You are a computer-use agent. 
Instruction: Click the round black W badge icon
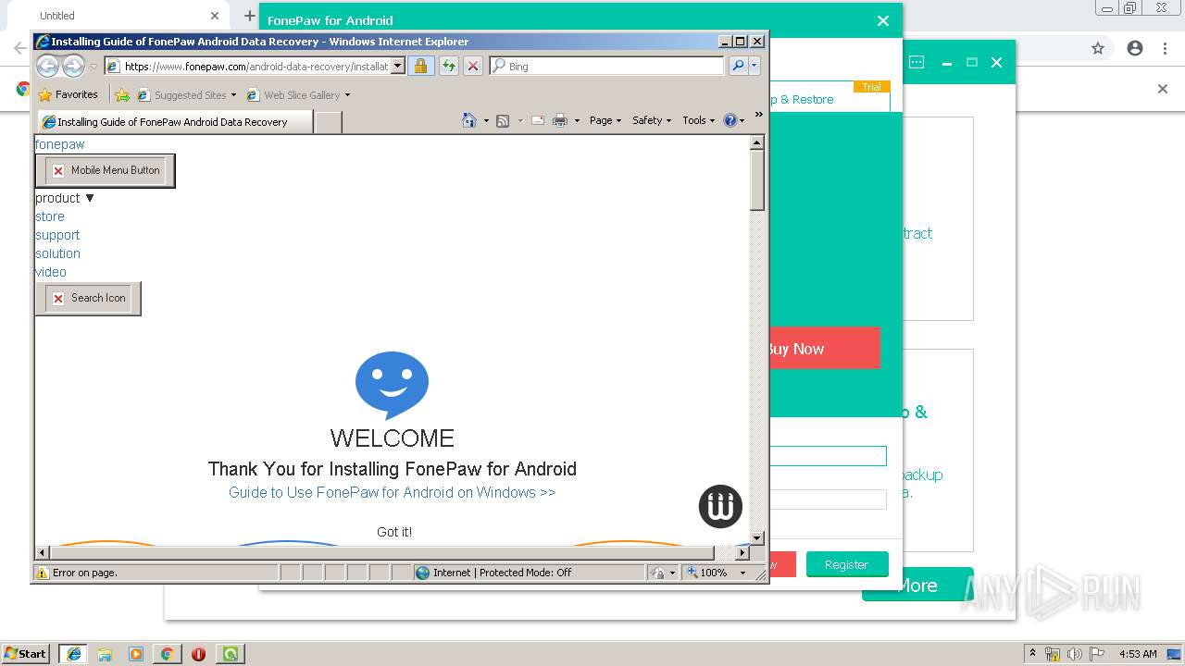[x=720, y=507]
